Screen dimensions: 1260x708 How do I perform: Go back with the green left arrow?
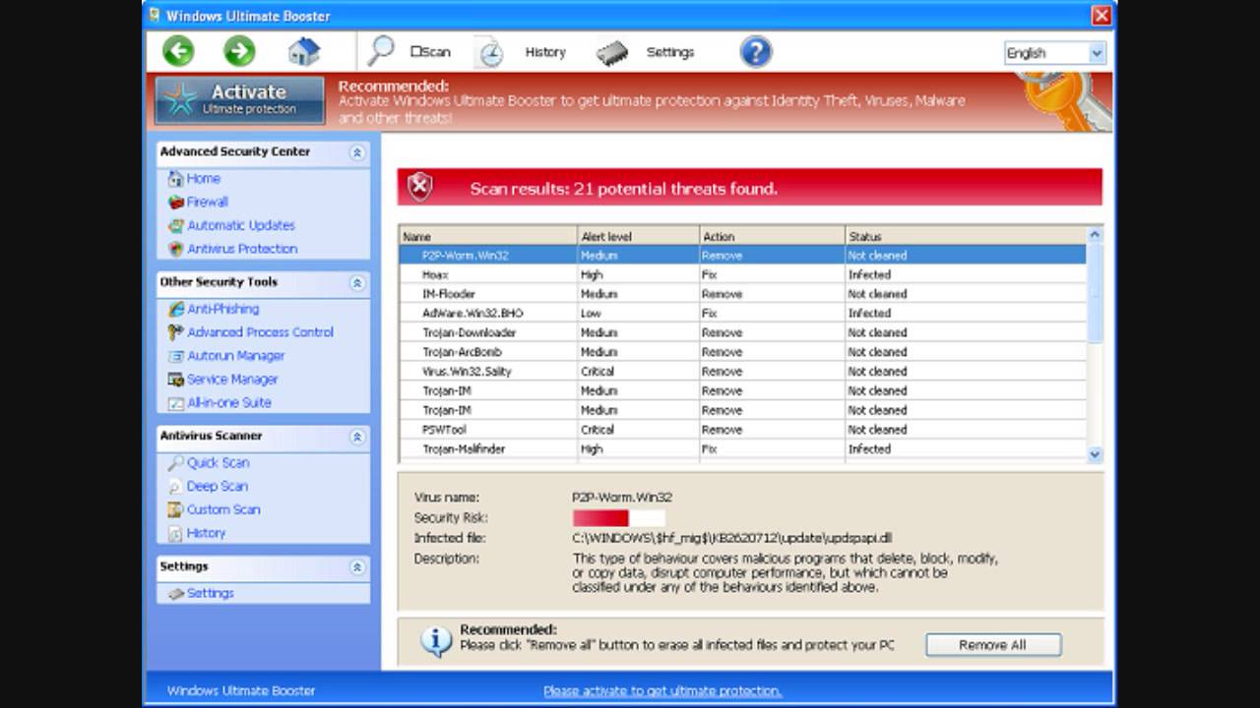click(x=178, y=51)
